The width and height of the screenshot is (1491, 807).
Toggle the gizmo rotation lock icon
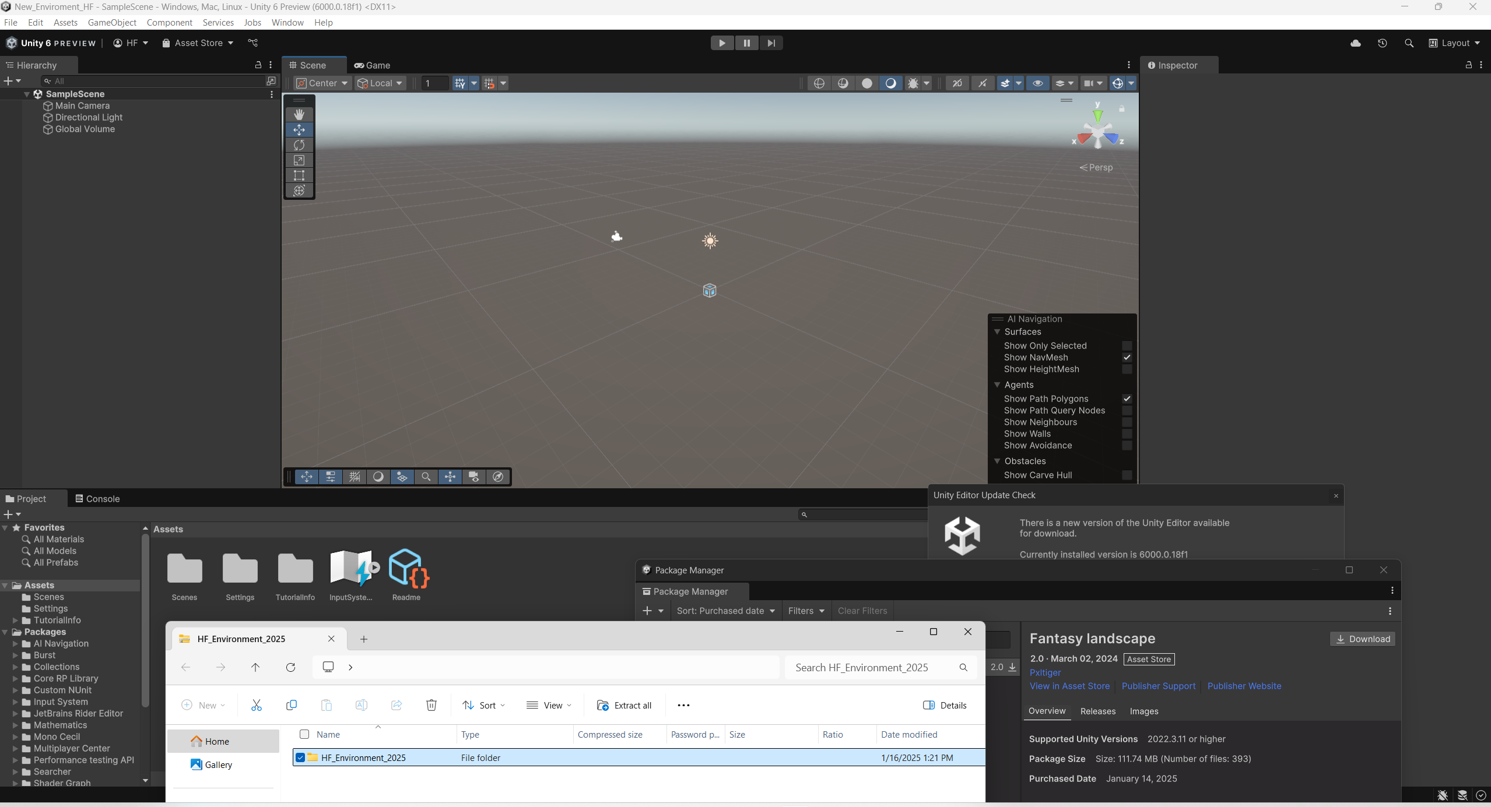tap(1121, 108)
